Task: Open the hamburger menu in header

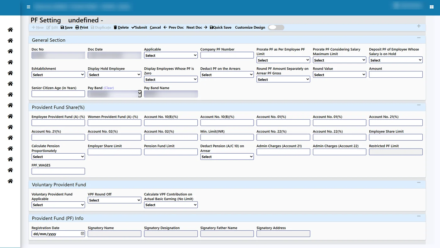Action: [28, 7]
